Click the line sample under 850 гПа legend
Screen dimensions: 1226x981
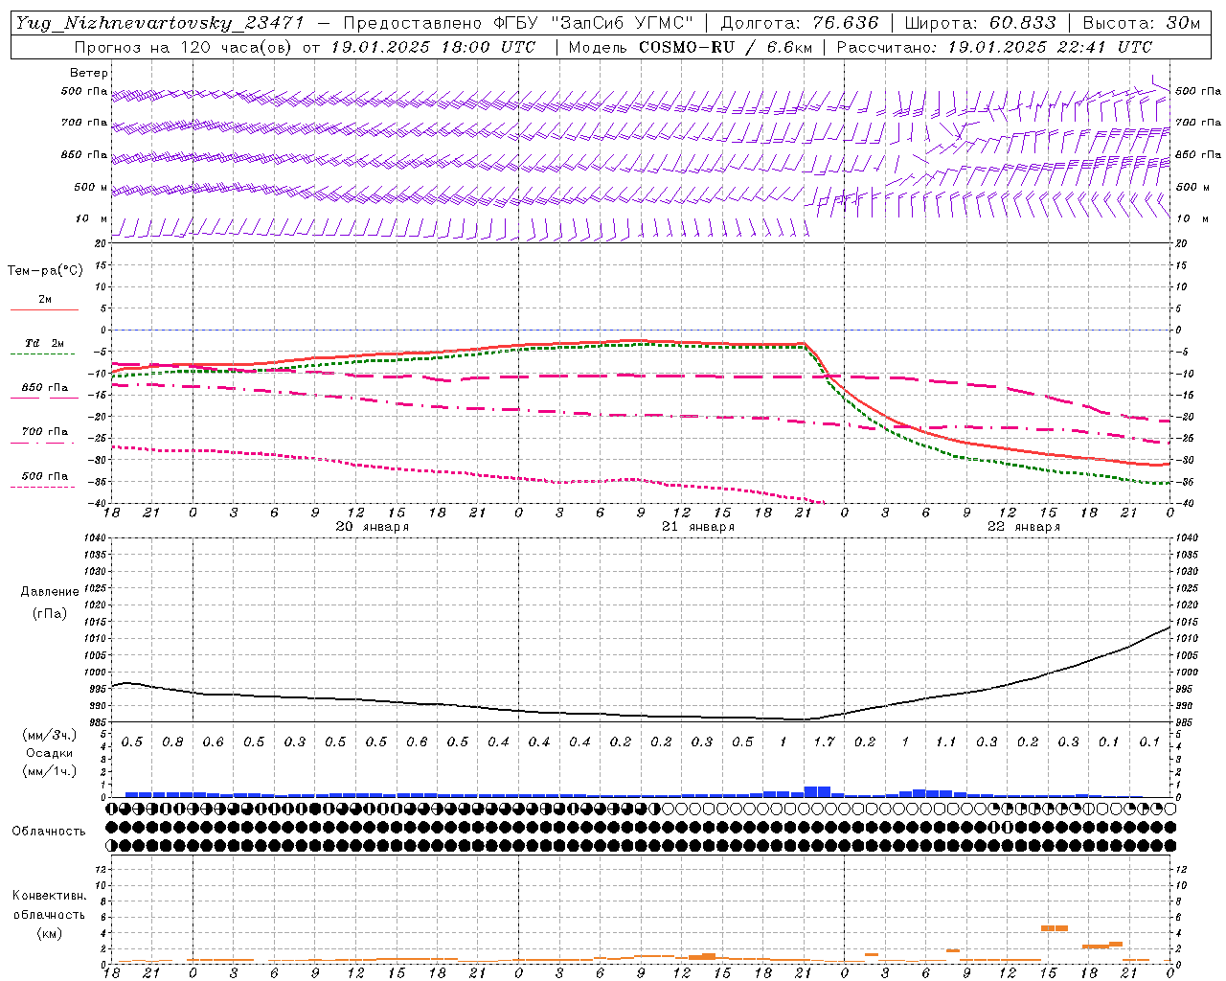[43, 399]
